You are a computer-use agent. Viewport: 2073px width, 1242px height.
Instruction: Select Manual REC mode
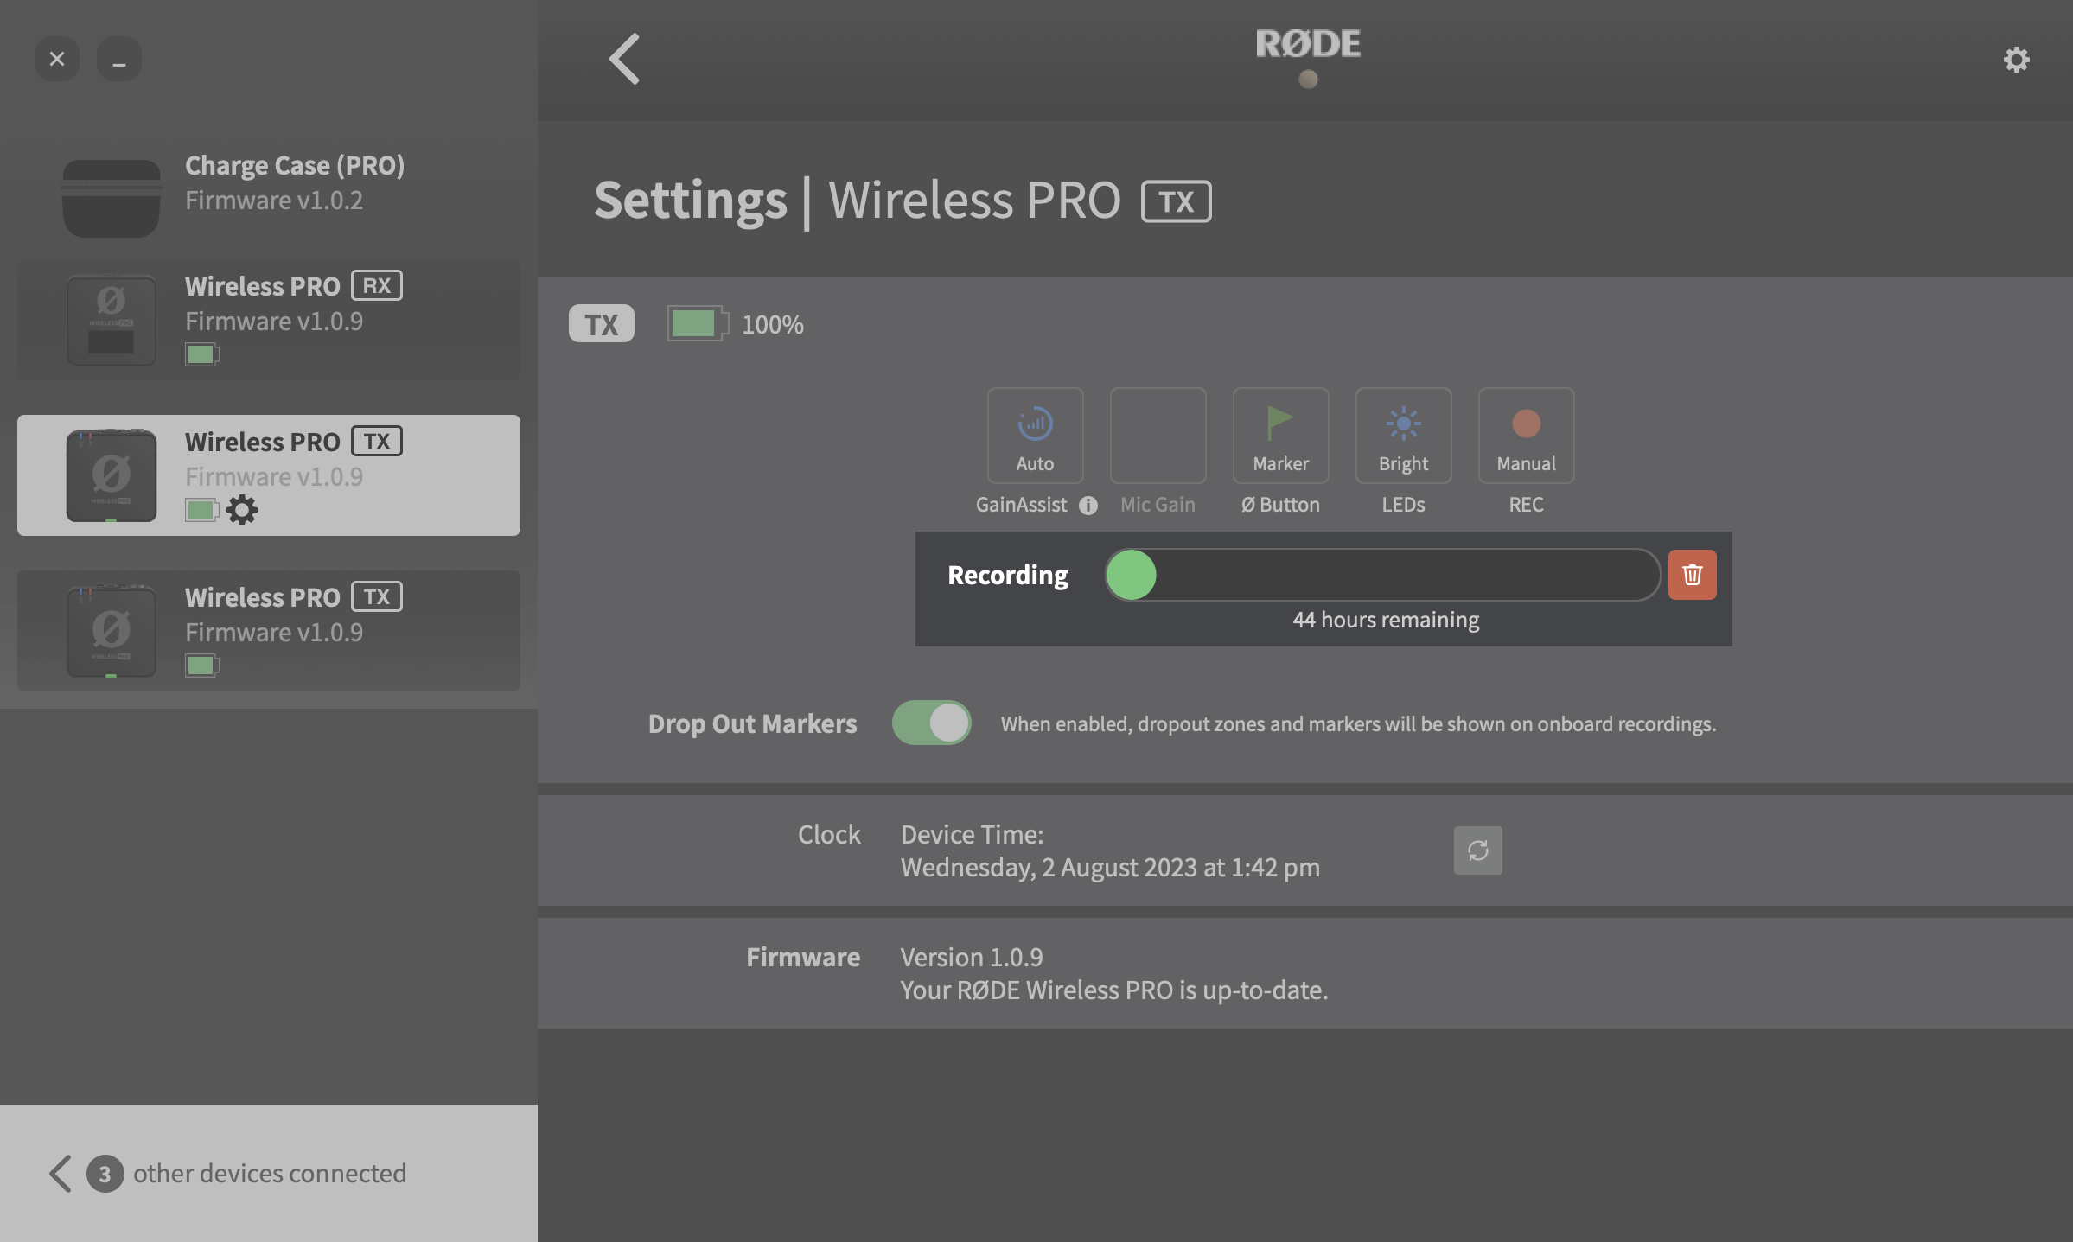click(x=1525, y=435)
